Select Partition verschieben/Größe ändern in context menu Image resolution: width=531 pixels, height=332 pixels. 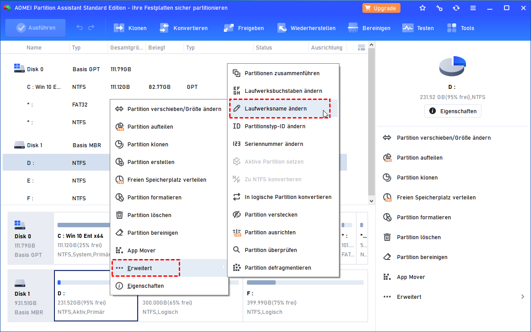coord(169,109)
